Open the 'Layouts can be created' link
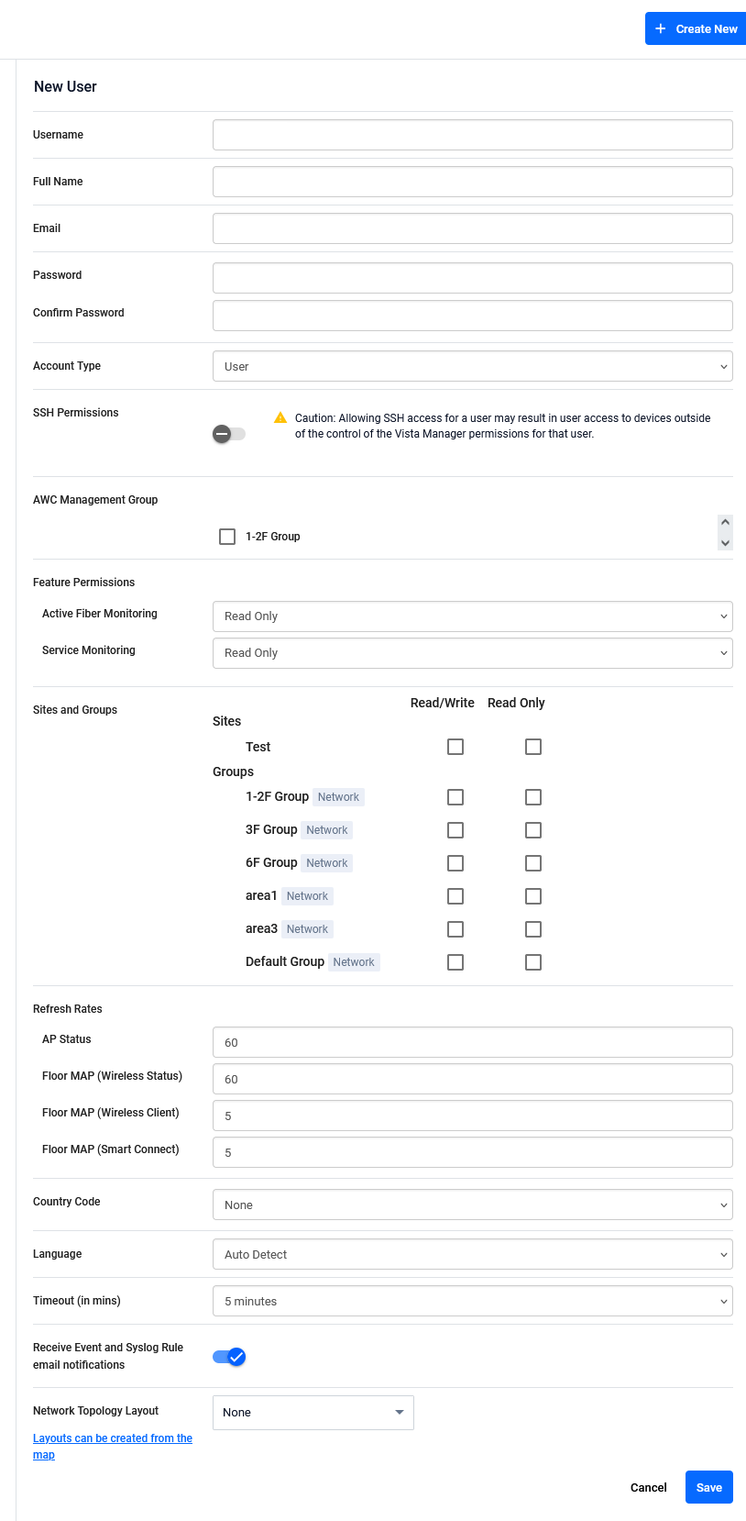This screenshot has width=746, height=1521. pos(112,1438)
